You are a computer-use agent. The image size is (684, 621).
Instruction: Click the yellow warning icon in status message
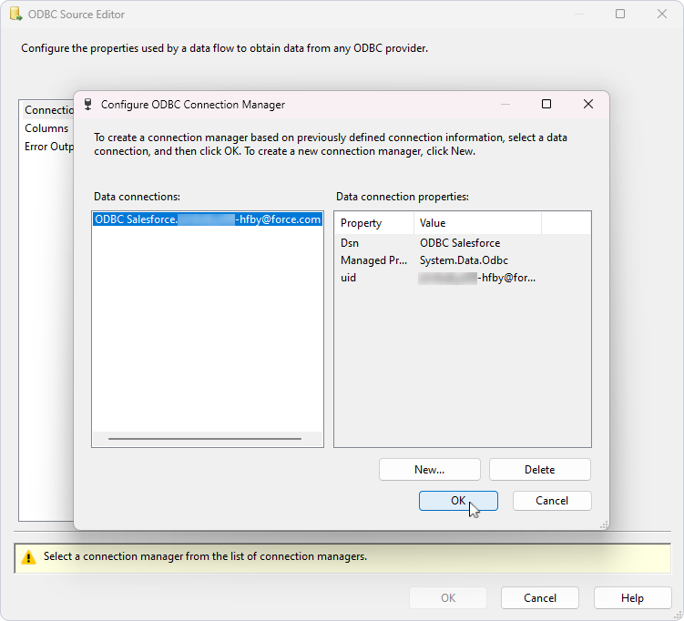tap(29, 556)
